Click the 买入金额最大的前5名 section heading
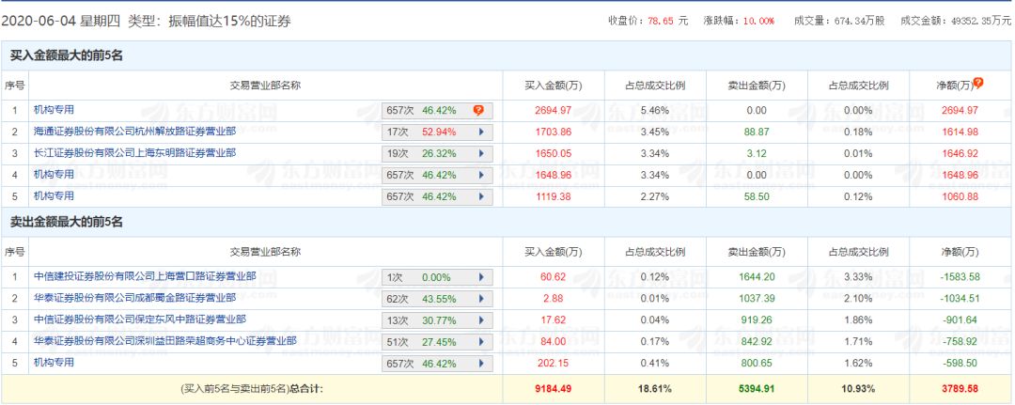1015x405 pixels. (66, 55)
